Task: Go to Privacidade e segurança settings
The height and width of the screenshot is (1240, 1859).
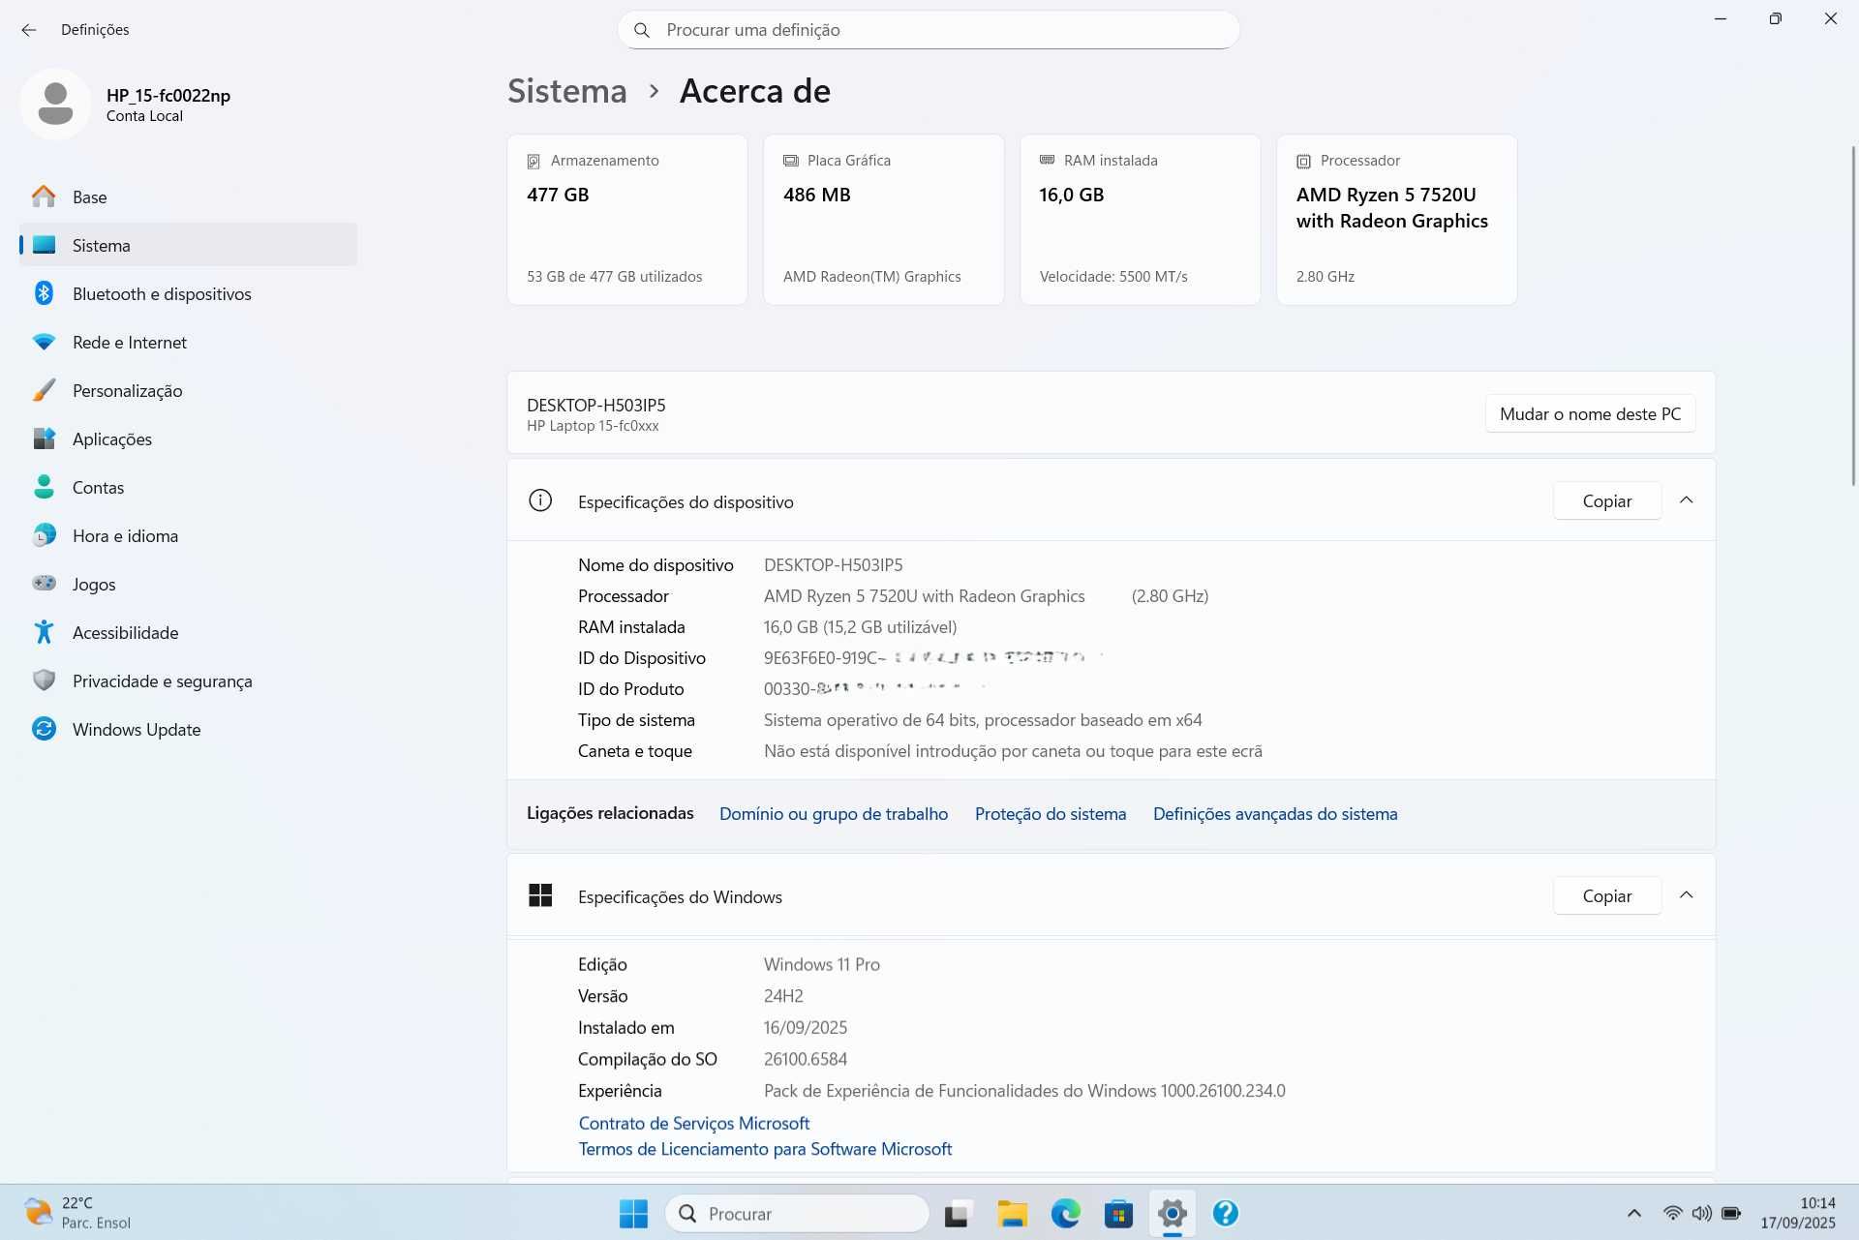Action: (x=189, y=680)
